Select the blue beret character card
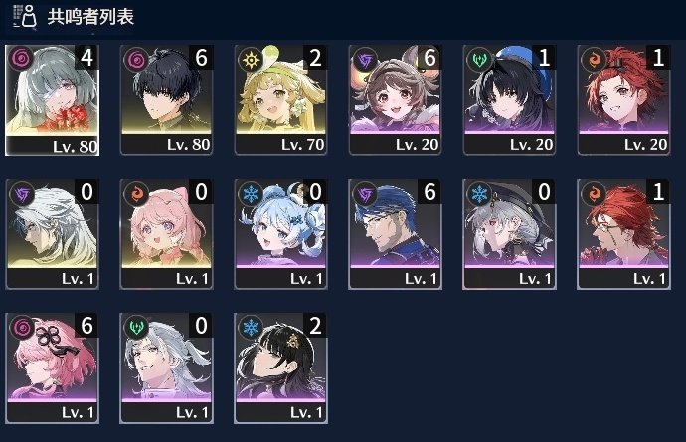The width and height of the screenshot is (686, 442). pos(509,100)
